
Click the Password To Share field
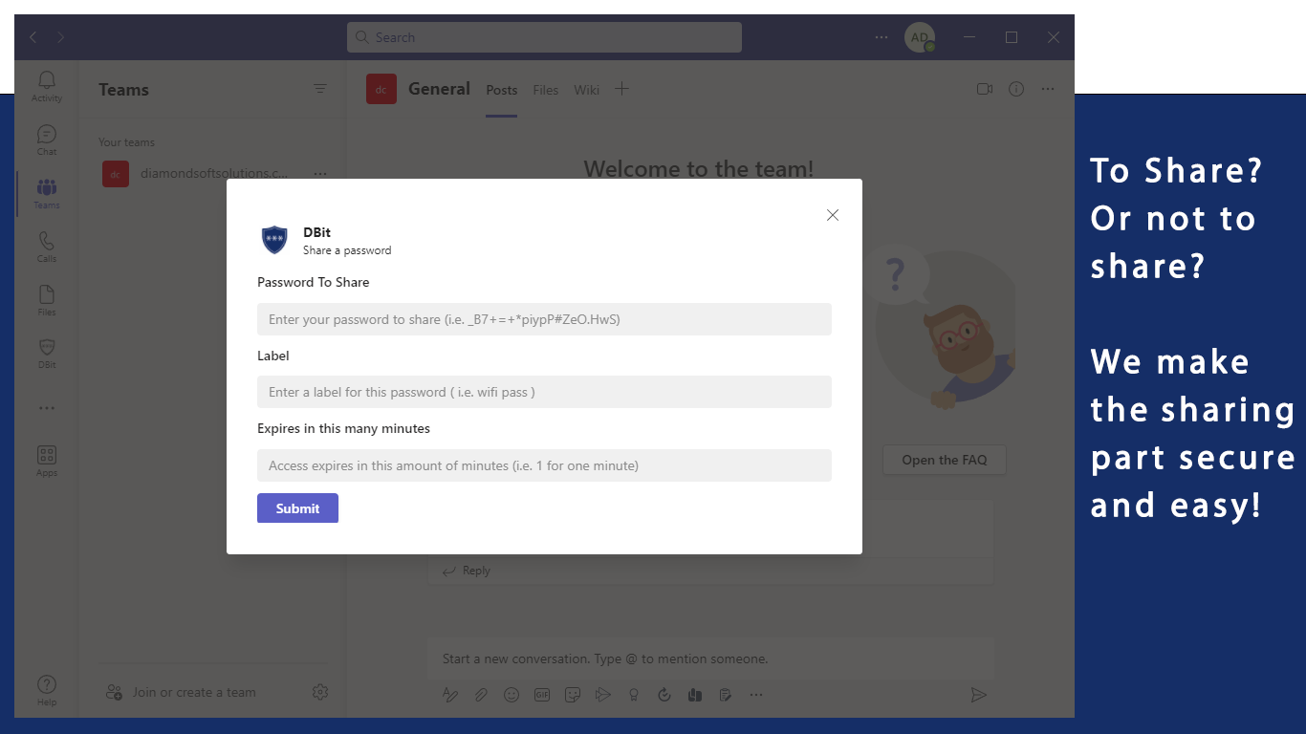[x=544, y=319]
